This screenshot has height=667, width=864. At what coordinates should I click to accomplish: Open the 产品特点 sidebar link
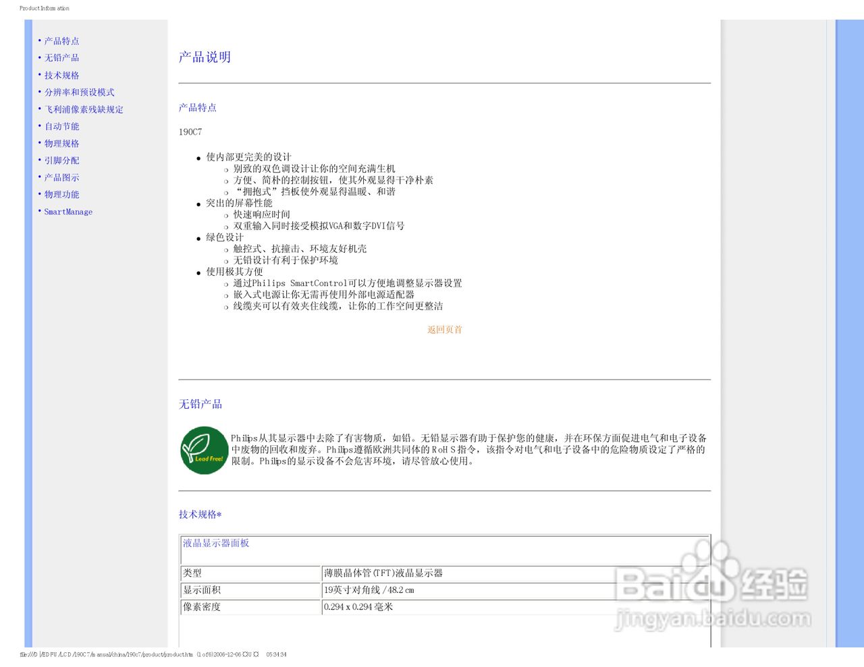[x=61, y=41]
